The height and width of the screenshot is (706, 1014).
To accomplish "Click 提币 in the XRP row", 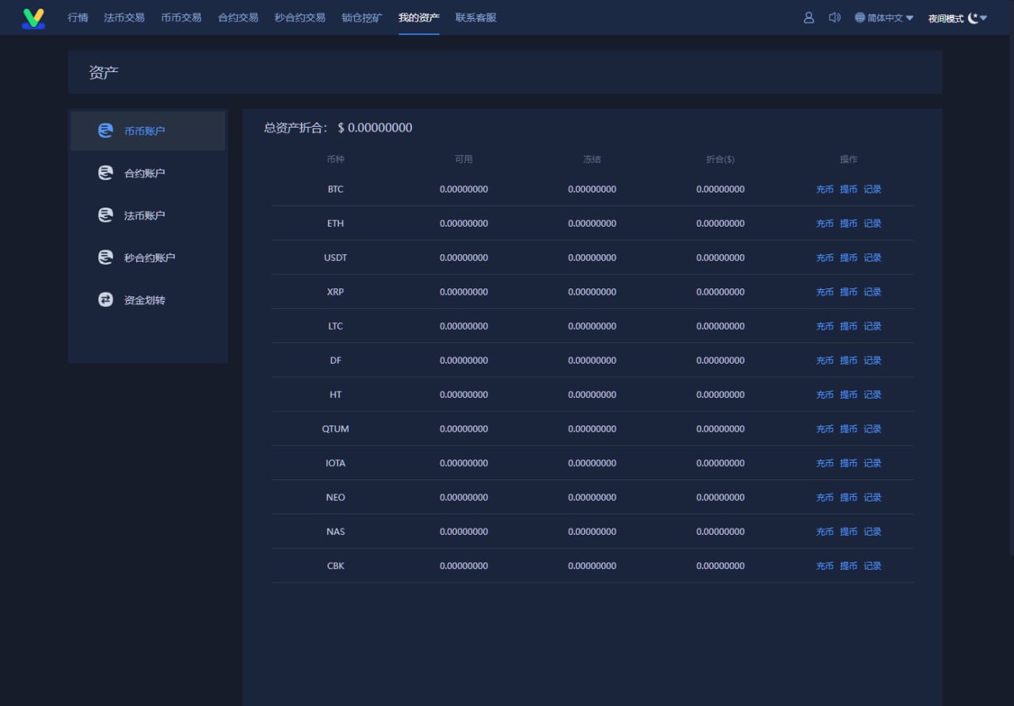I will click(848, 292).
